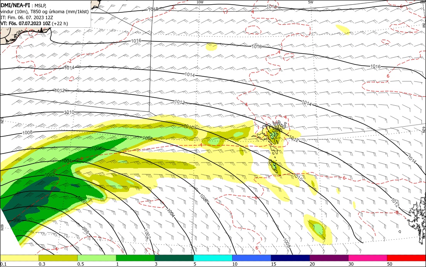Image resolution: width=426 pixels, height=267 pixels.
Task: Select the light green 0.5 mm legend block
Action: click(x=97, y=258)
